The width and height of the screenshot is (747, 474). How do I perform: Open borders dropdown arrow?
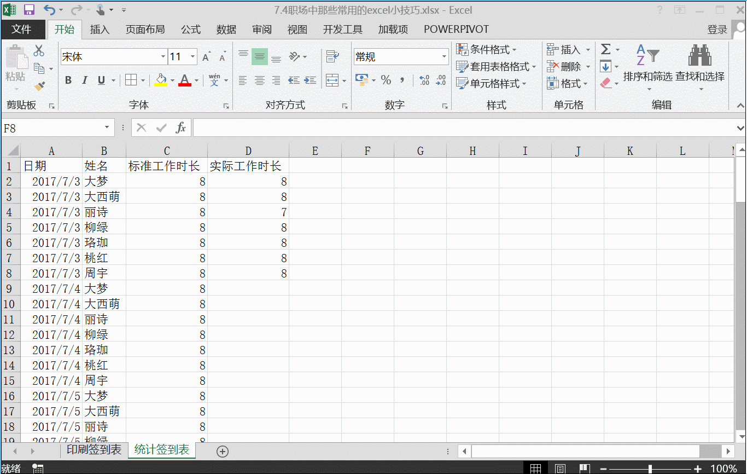click(x=143, y=80)
